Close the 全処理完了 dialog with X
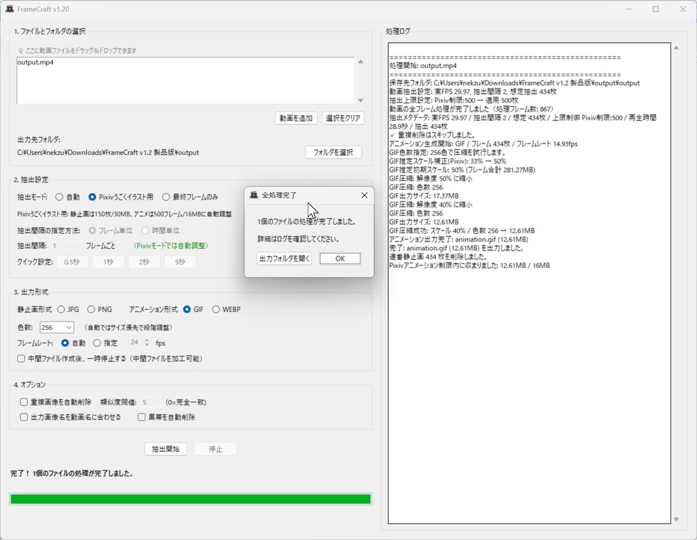Image resolution: width=697 pixels, height=540 pixels. click(x=365, y=195)
